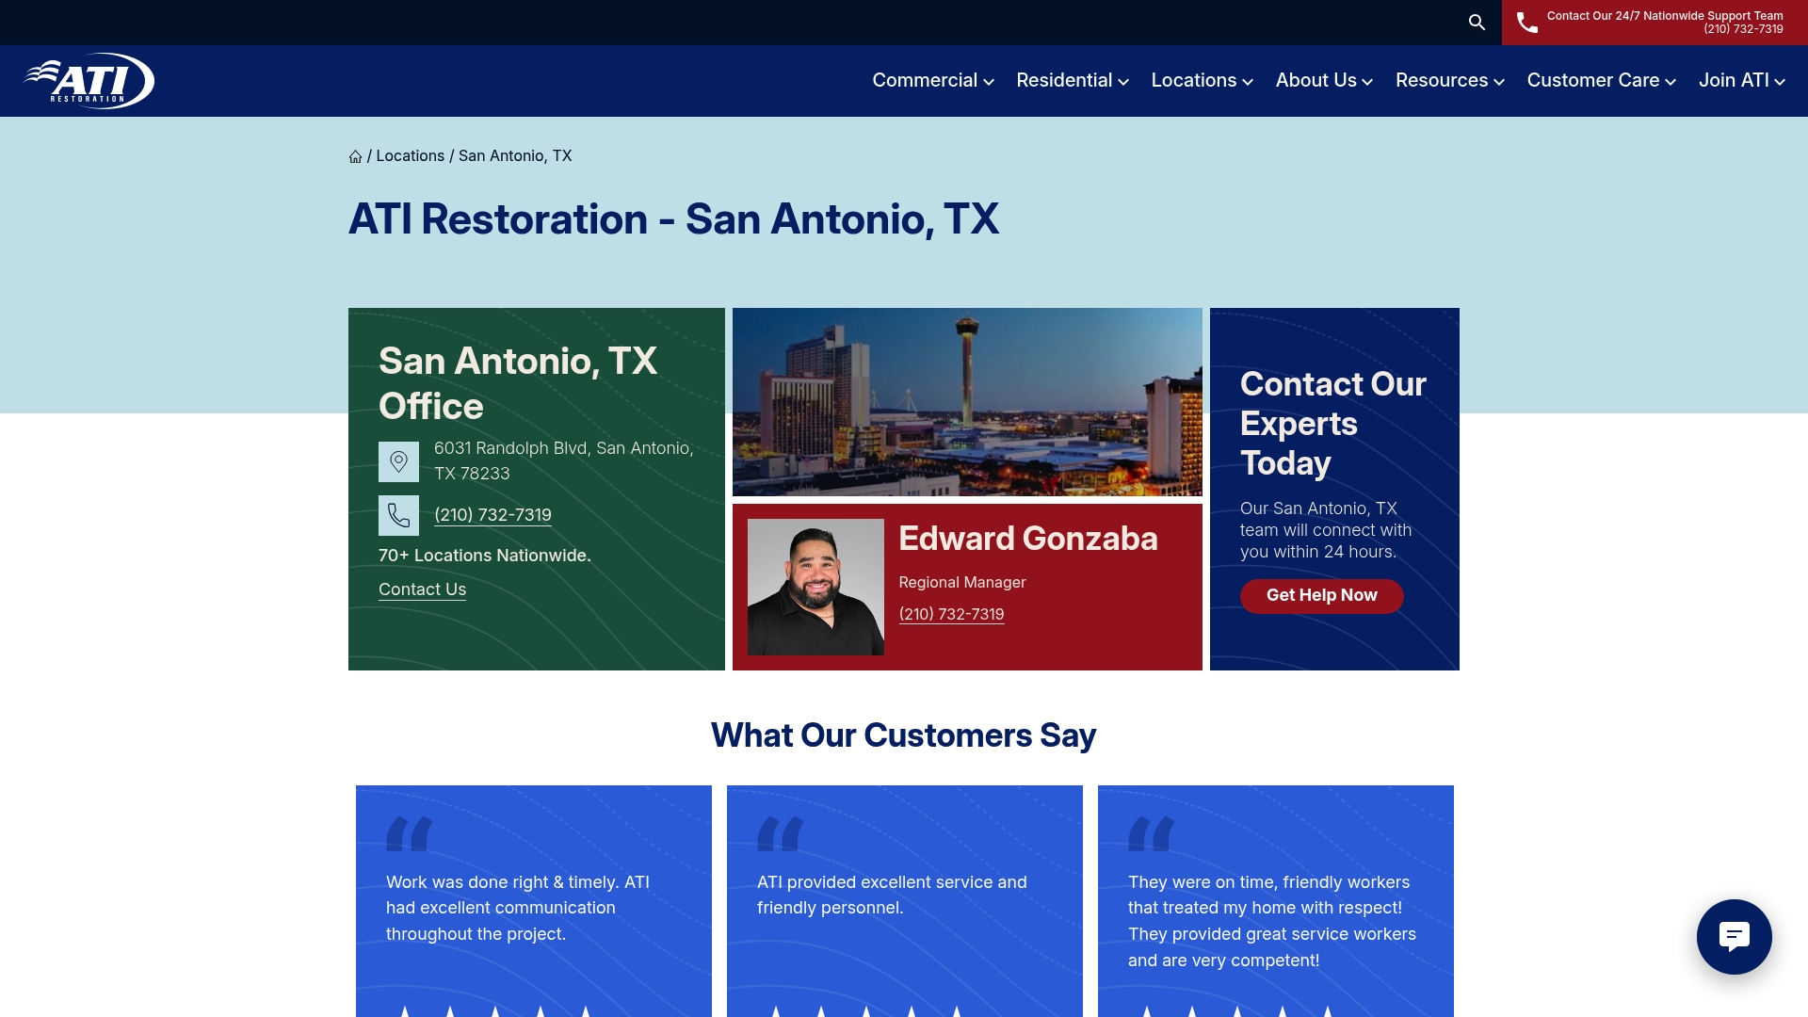Click the Regional Manager title text
The width and height of the screenshot is (1808, 1017).
pyautogui.click(x=961, y=583)
